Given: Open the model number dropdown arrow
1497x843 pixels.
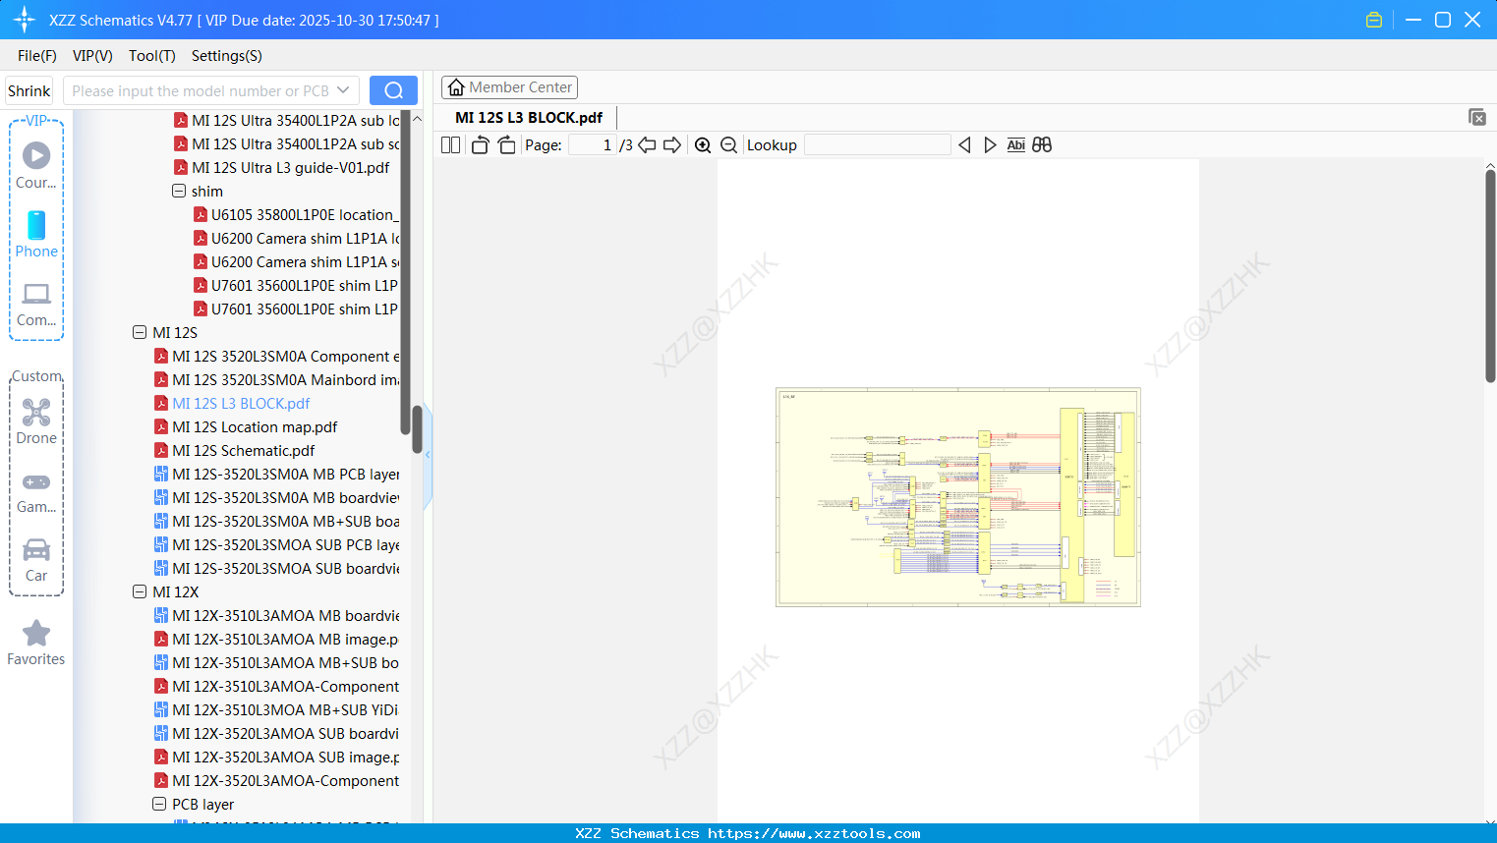Looking at the screenshot, I should (343, 90).
